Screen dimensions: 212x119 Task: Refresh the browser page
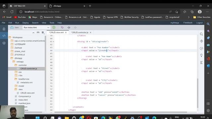click(x=12, y=12)
